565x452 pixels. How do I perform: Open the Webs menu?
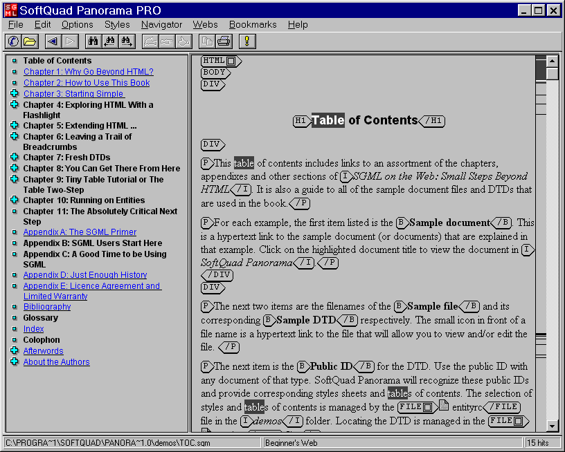click(x=205, y=24)
